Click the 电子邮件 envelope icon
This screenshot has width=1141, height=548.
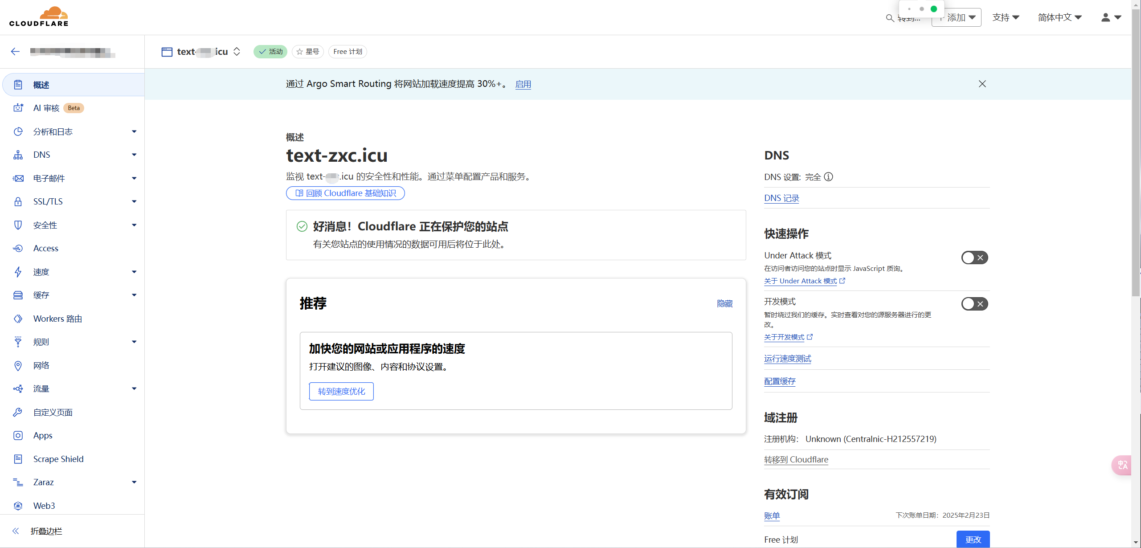point(18,178)
